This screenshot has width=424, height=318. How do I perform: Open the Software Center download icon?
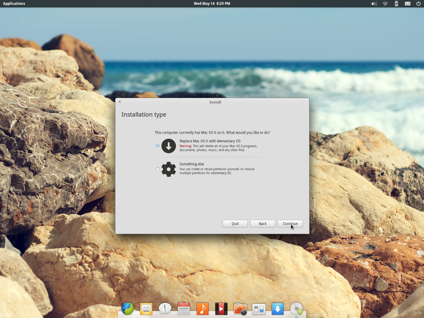click(278, 309)
